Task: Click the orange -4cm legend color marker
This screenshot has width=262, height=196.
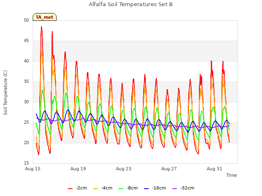Action: (x=95, y=189)
